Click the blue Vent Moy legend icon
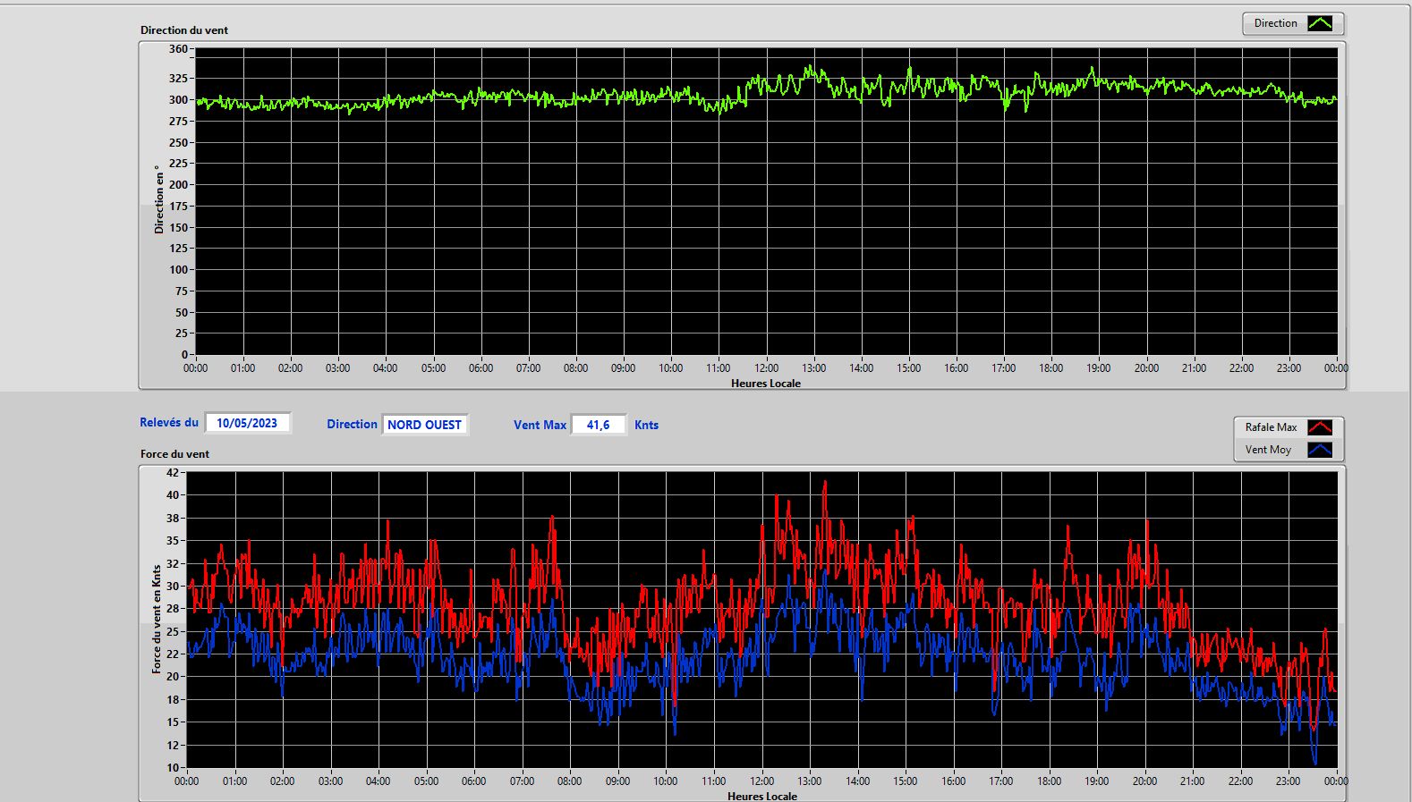This screenshot has width=1412, height=802. 1320,450
